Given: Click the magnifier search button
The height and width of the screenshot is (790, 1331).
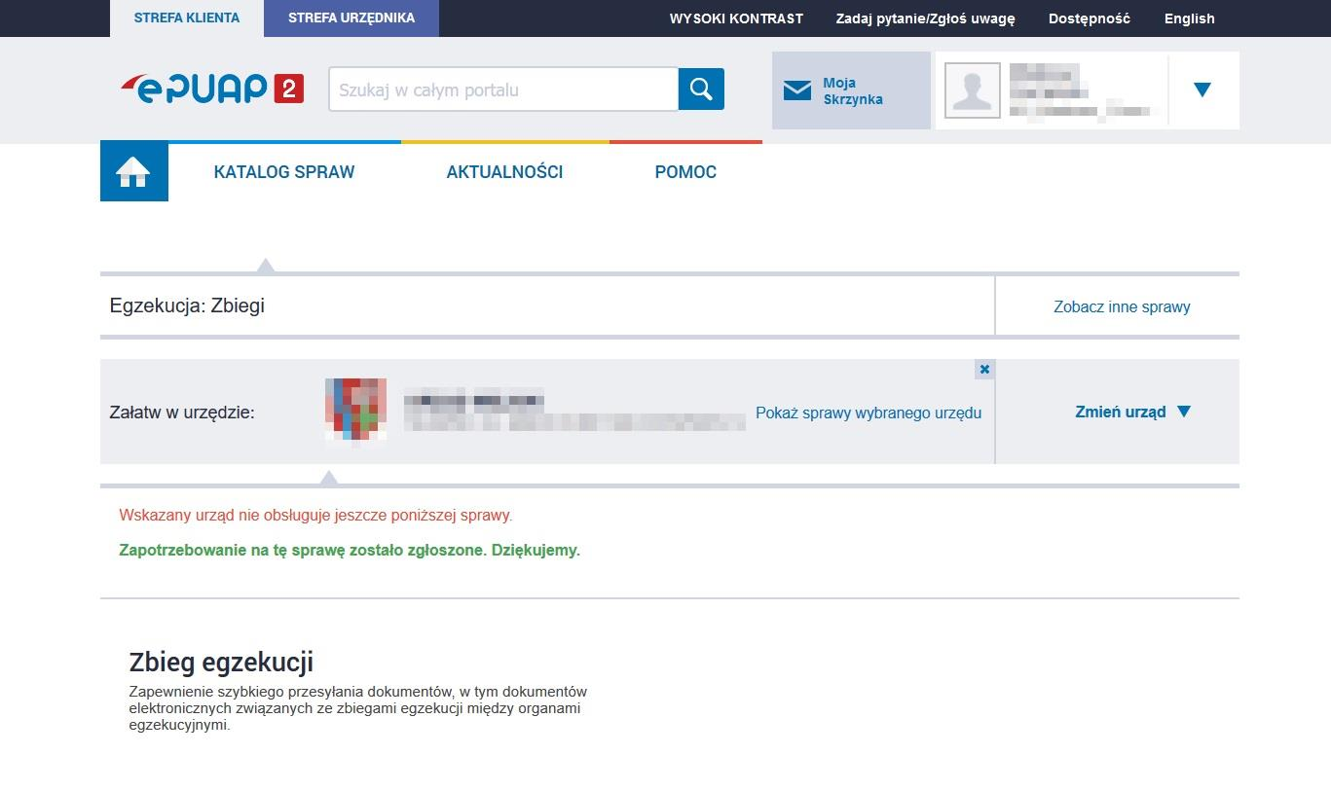Looking at the screenshot, I should pyautogui.click(x=701, y=90).
